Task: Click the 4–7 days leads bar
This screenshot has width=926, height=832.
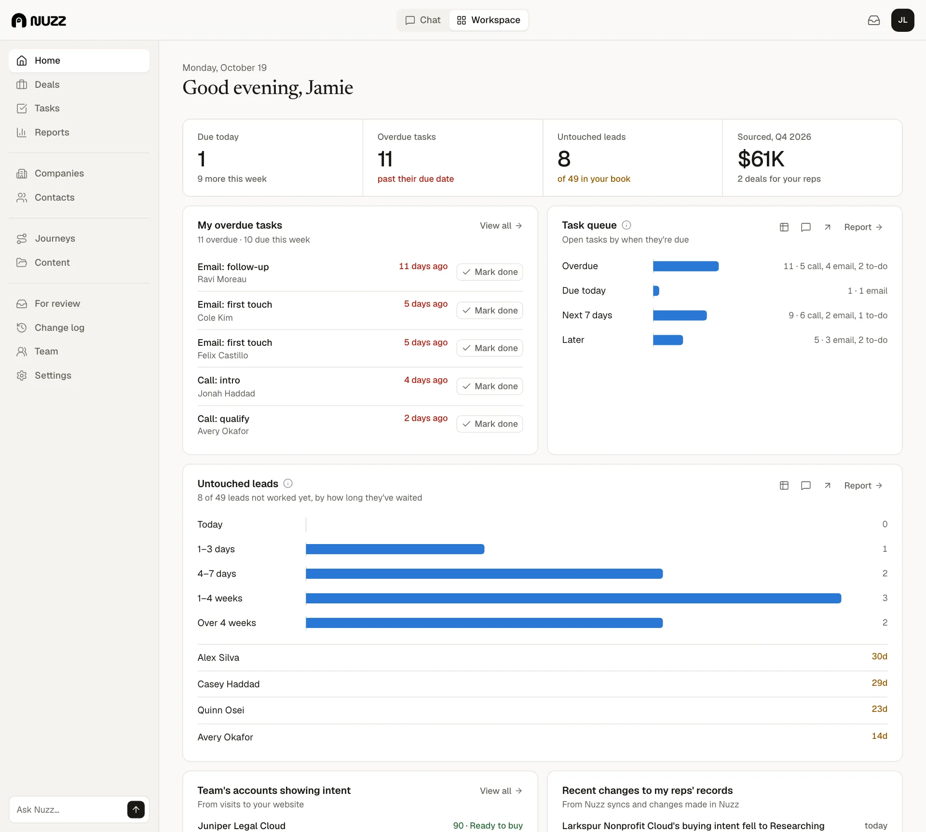Action: 484,574
